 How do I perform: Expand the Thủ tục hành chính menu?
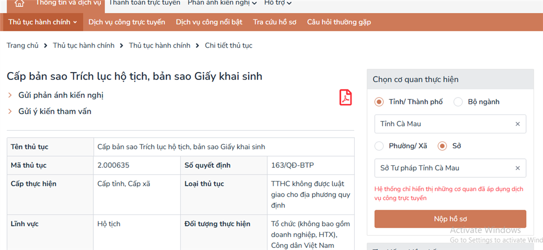click(42, 22)
